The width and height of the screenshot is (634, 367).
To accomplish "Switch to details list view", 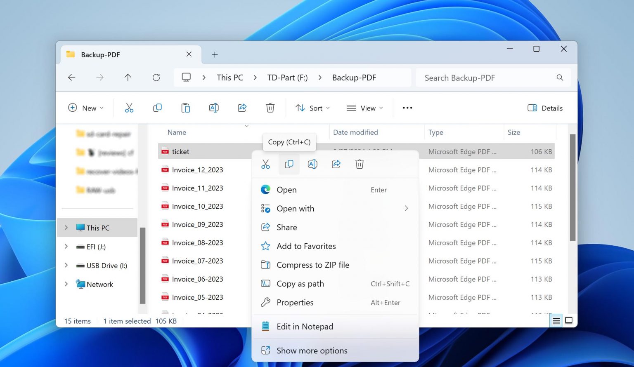I will pos(556,320).
